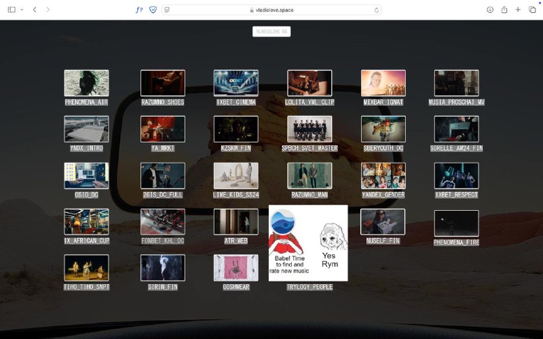Viewport: 543px width, 339px height.
Task: Open RAZUMNO_MAN thumbnail
Action: pyautogui.click(x=310, y=176)
